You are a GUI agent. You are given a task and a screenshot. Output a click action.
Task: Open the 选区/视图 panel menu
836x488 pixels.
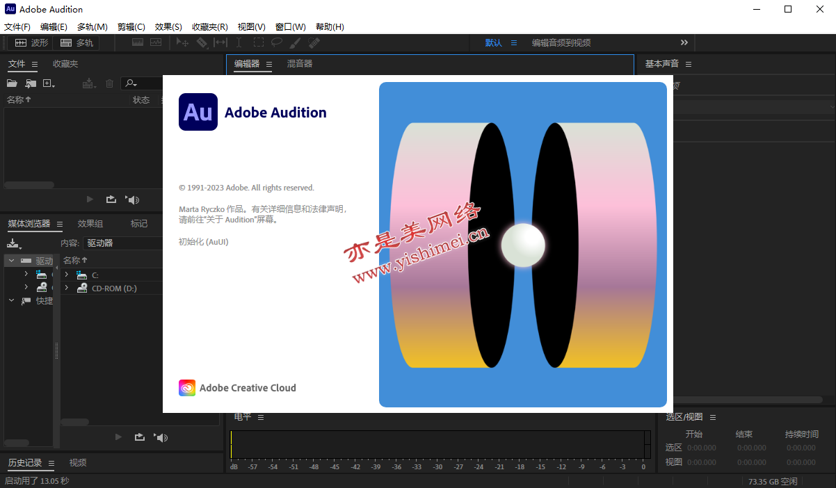pyautogui.click(x=713, y=417)
